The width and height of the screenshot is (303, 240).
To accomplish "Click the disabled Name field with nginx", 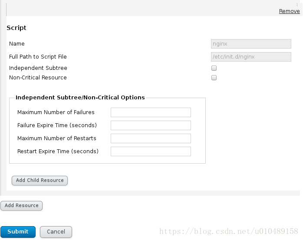I will tap(251, 44).
